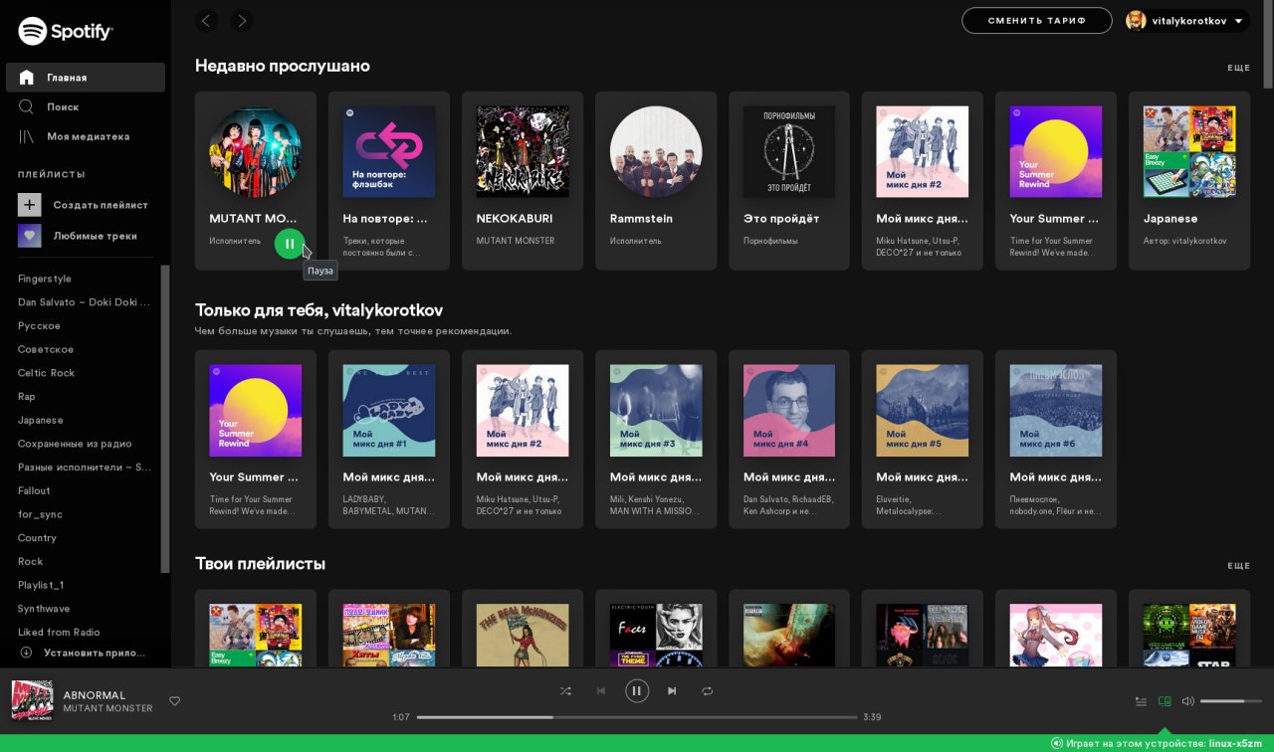
Task: Pause playback in bottom player bar
Action: click(x=637, y=690)
